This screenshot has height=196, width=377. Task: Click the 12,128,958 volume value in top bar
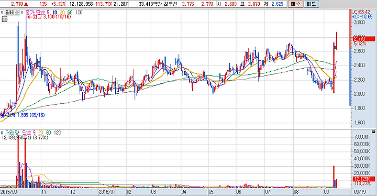tap(82, 4)
